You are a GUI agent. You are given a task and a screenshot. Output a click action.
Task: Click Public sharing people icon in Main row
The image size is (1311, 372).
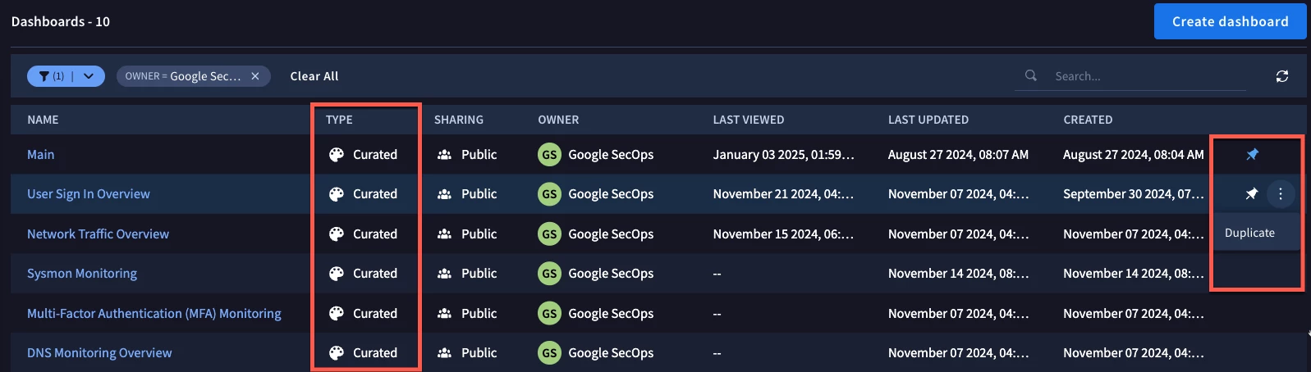444,154
